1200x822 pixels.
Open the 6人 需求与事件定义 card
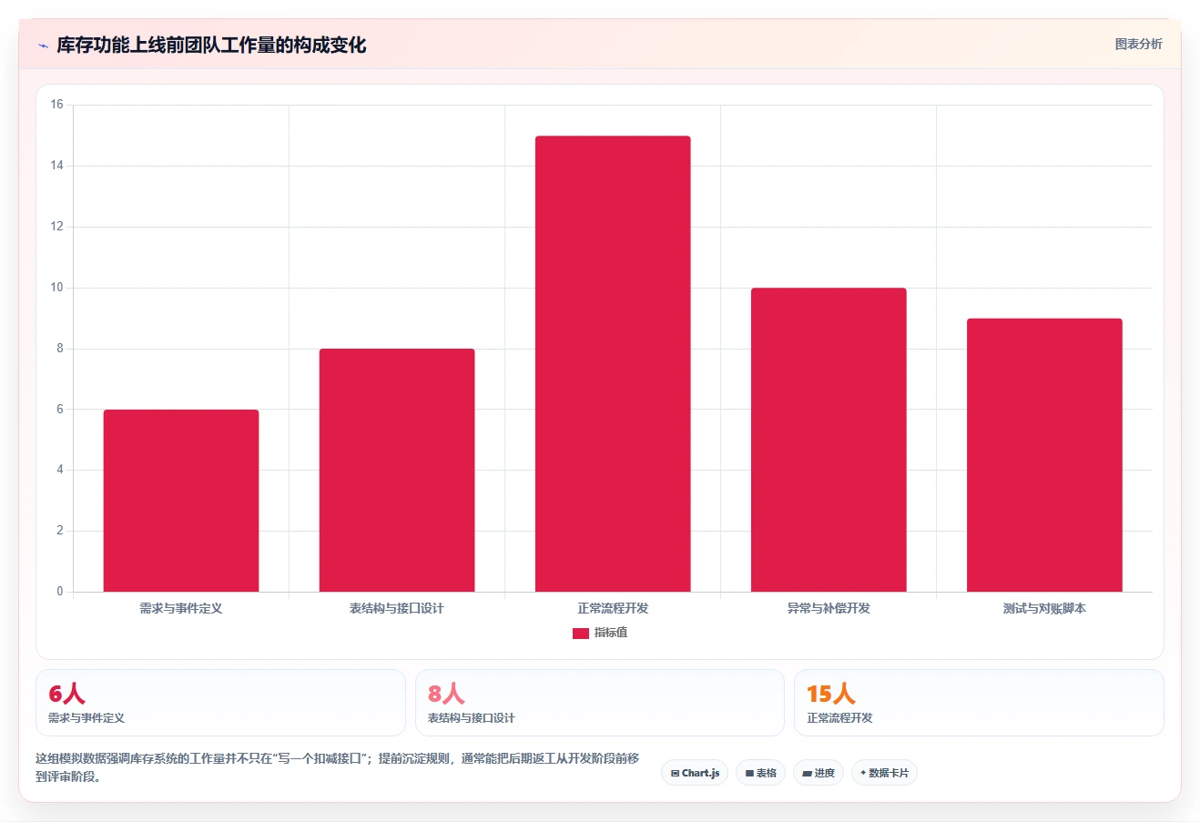point(220,703)
